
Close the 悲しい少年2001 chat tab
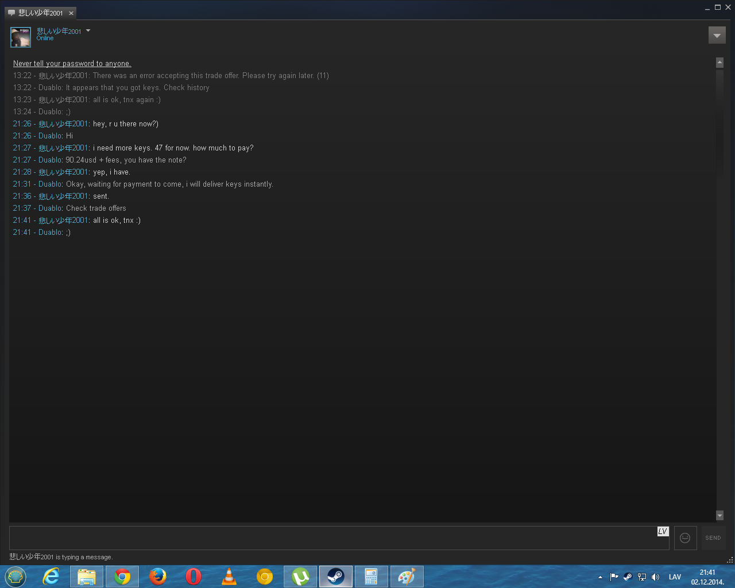[x=71, y=13]
